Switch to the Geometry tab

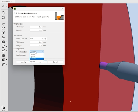click(x=6, y=2)
